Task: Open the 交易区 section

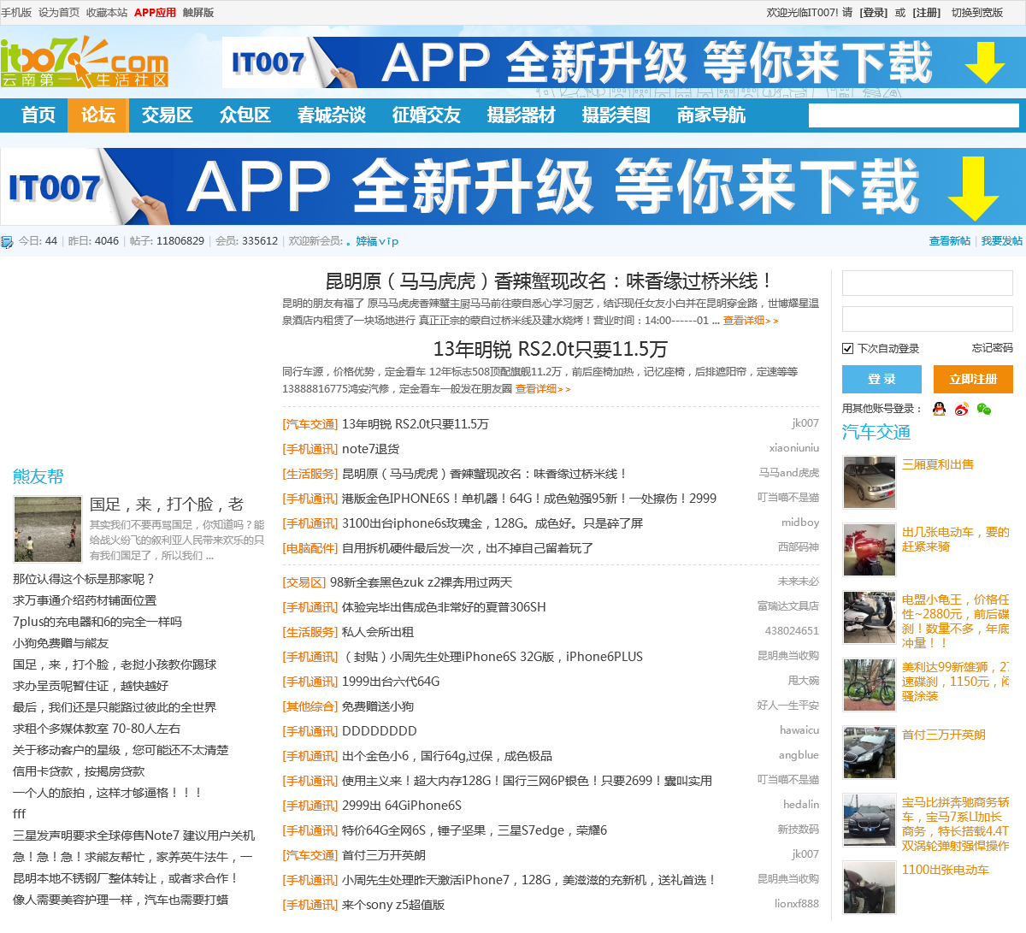Action: click(168, 115)
